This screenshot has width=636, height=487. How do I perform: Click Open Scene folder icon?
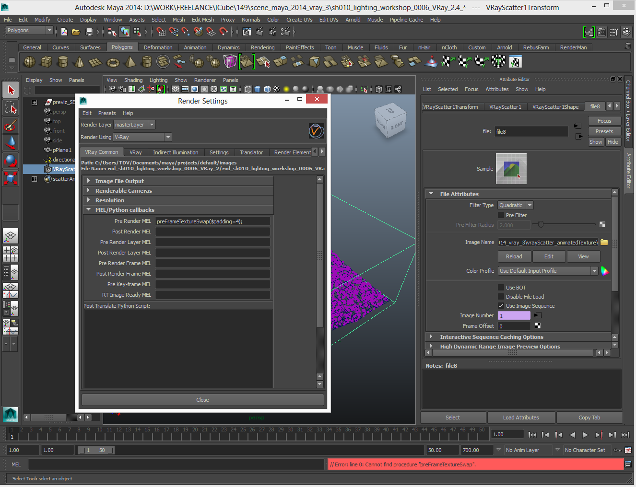(x=76, y=32)
